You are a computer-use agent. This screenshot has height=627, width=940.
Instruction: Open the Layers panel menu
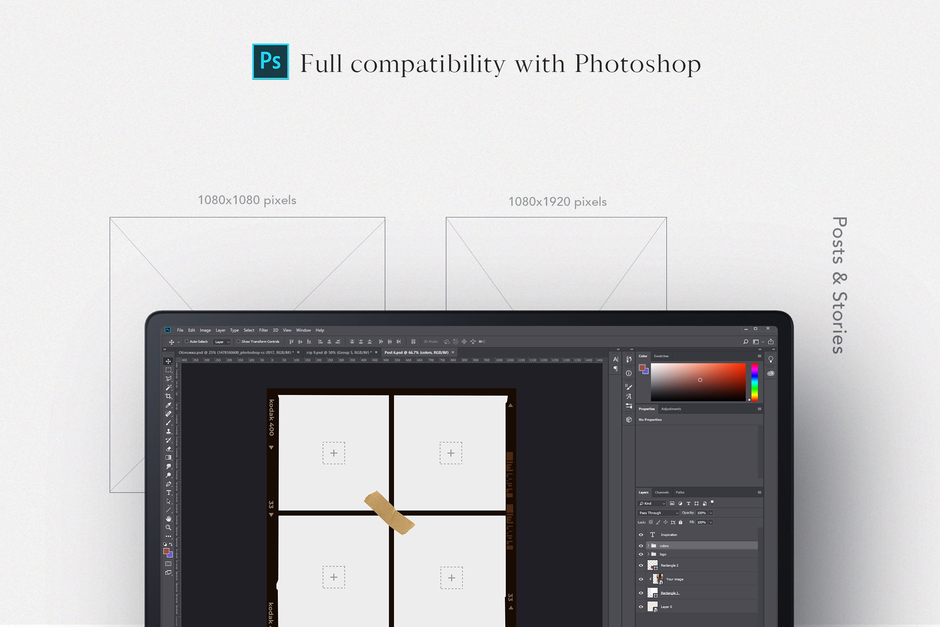[759, 492]
